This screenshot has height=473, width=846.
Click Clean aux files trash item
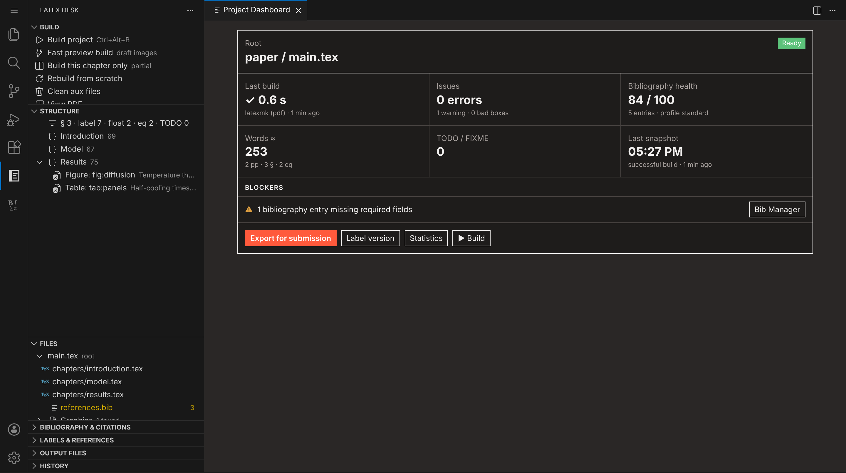pyautogui.click(x=116, y=91)
